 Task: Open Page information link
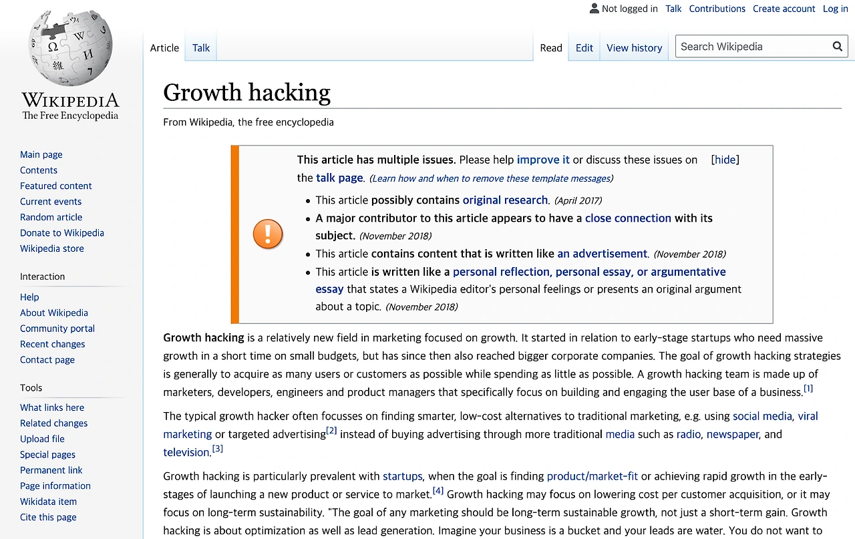[x=55, y=486]
